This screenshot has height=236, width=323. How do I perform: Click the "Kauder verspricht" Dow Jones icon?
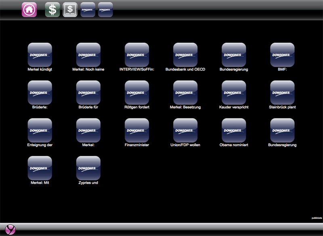point(234,93)
